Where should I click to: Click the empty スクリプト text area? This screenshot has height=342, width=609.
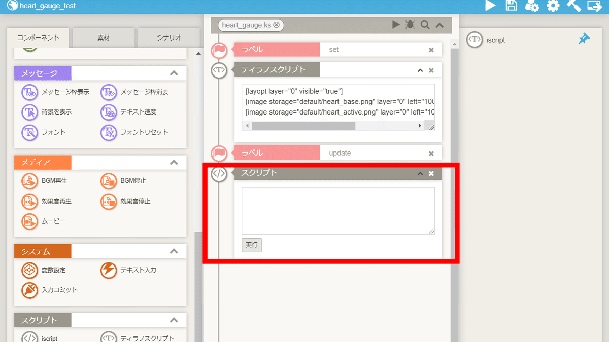coord(338,211)
